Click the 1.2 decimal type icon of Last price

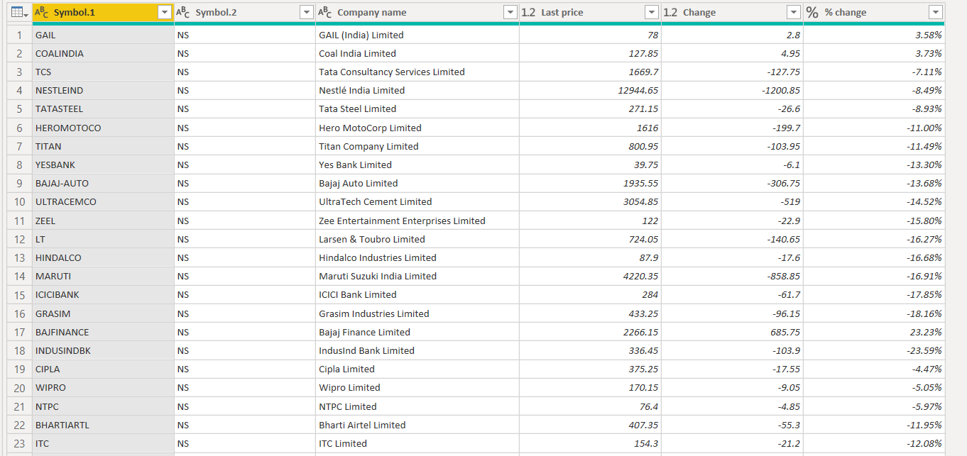528,12
